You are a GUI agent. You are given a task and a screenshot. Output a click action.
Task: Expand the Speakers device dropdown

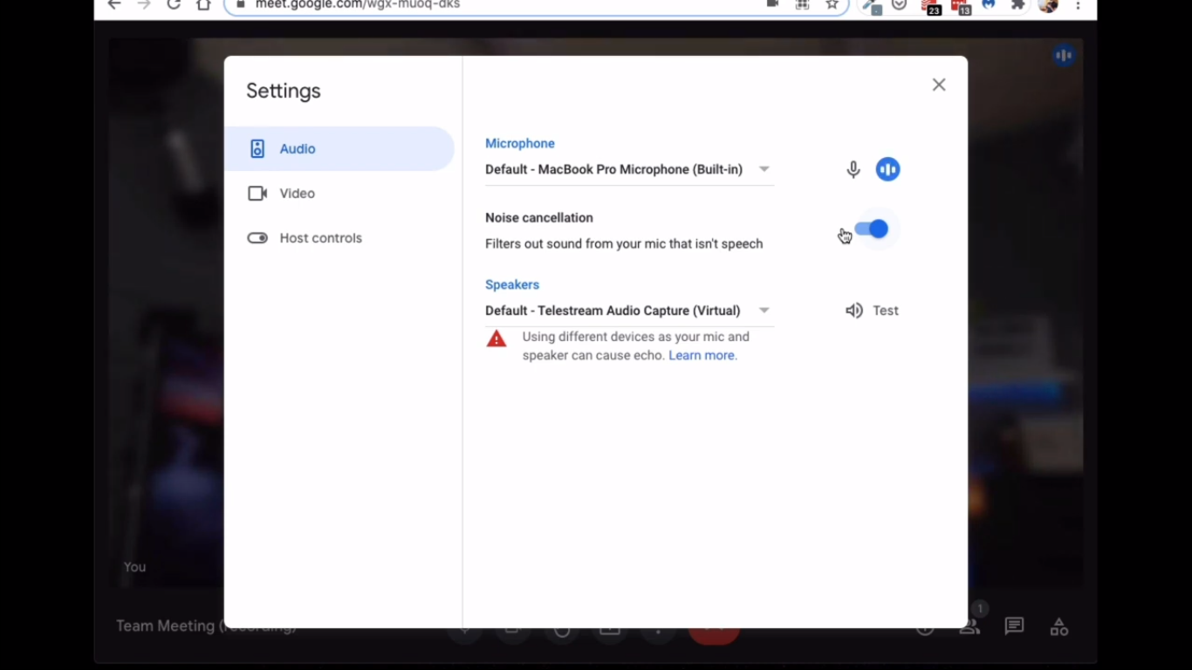pyautogui.click(x=629, y=311)
